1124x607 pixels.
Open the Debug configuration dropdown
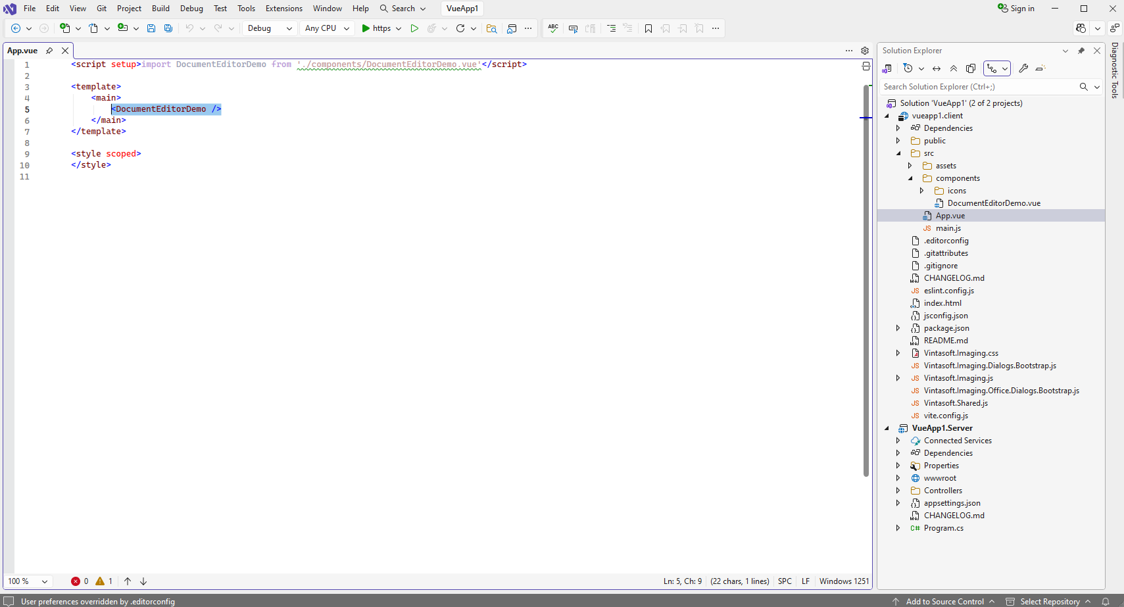(x=270, y=28)
